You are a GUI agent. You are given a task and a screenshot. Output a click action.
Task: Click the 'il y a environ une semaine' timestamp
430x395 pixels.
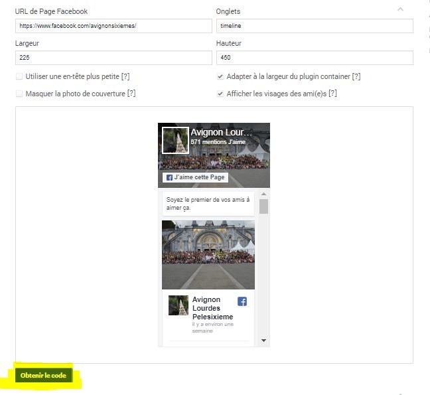pyautogui.click(x=213, y=327)
